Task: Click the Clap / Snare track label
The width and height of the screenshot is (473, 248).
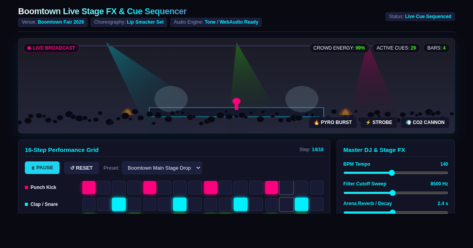Action: tap(44, 204)
